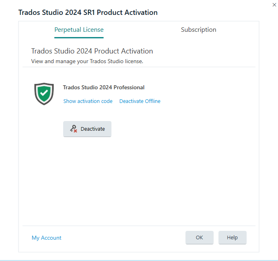Click the red cross on the key icon

(75, 131)
